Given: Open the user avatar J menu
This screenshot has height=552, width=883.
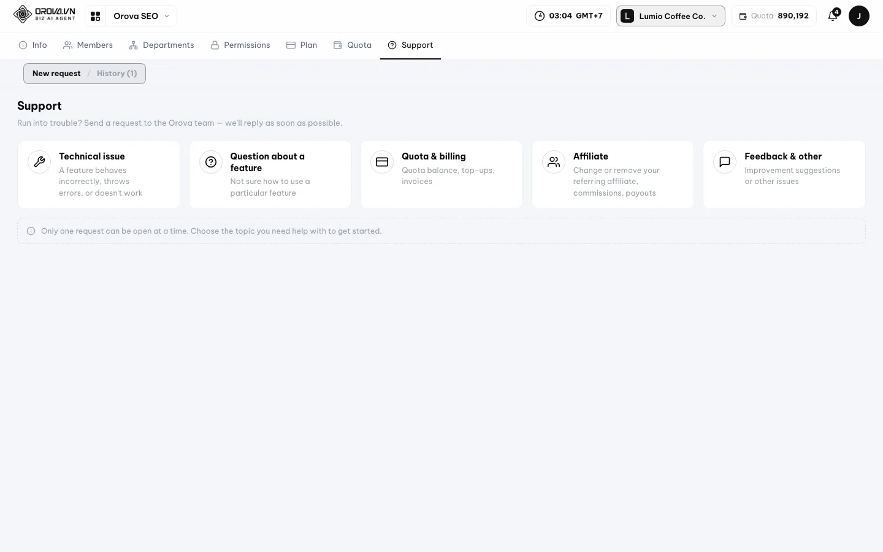Looking at the screenshot, I should (858, 16).
